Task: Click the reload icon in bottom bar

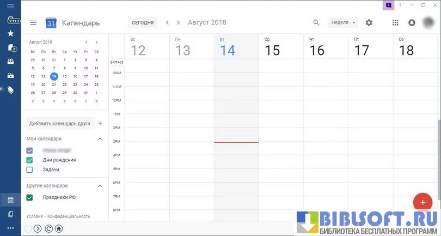Action: [x=48, y=229]
